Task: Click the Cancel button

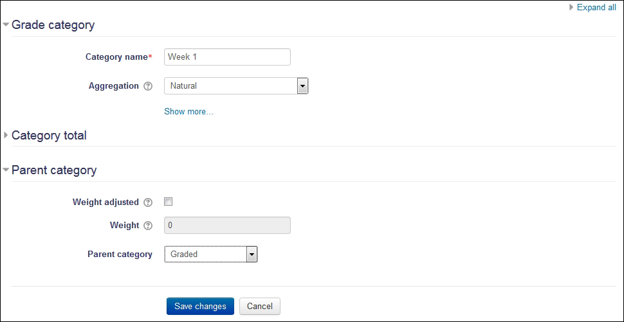Action: (x=260, y=307)
